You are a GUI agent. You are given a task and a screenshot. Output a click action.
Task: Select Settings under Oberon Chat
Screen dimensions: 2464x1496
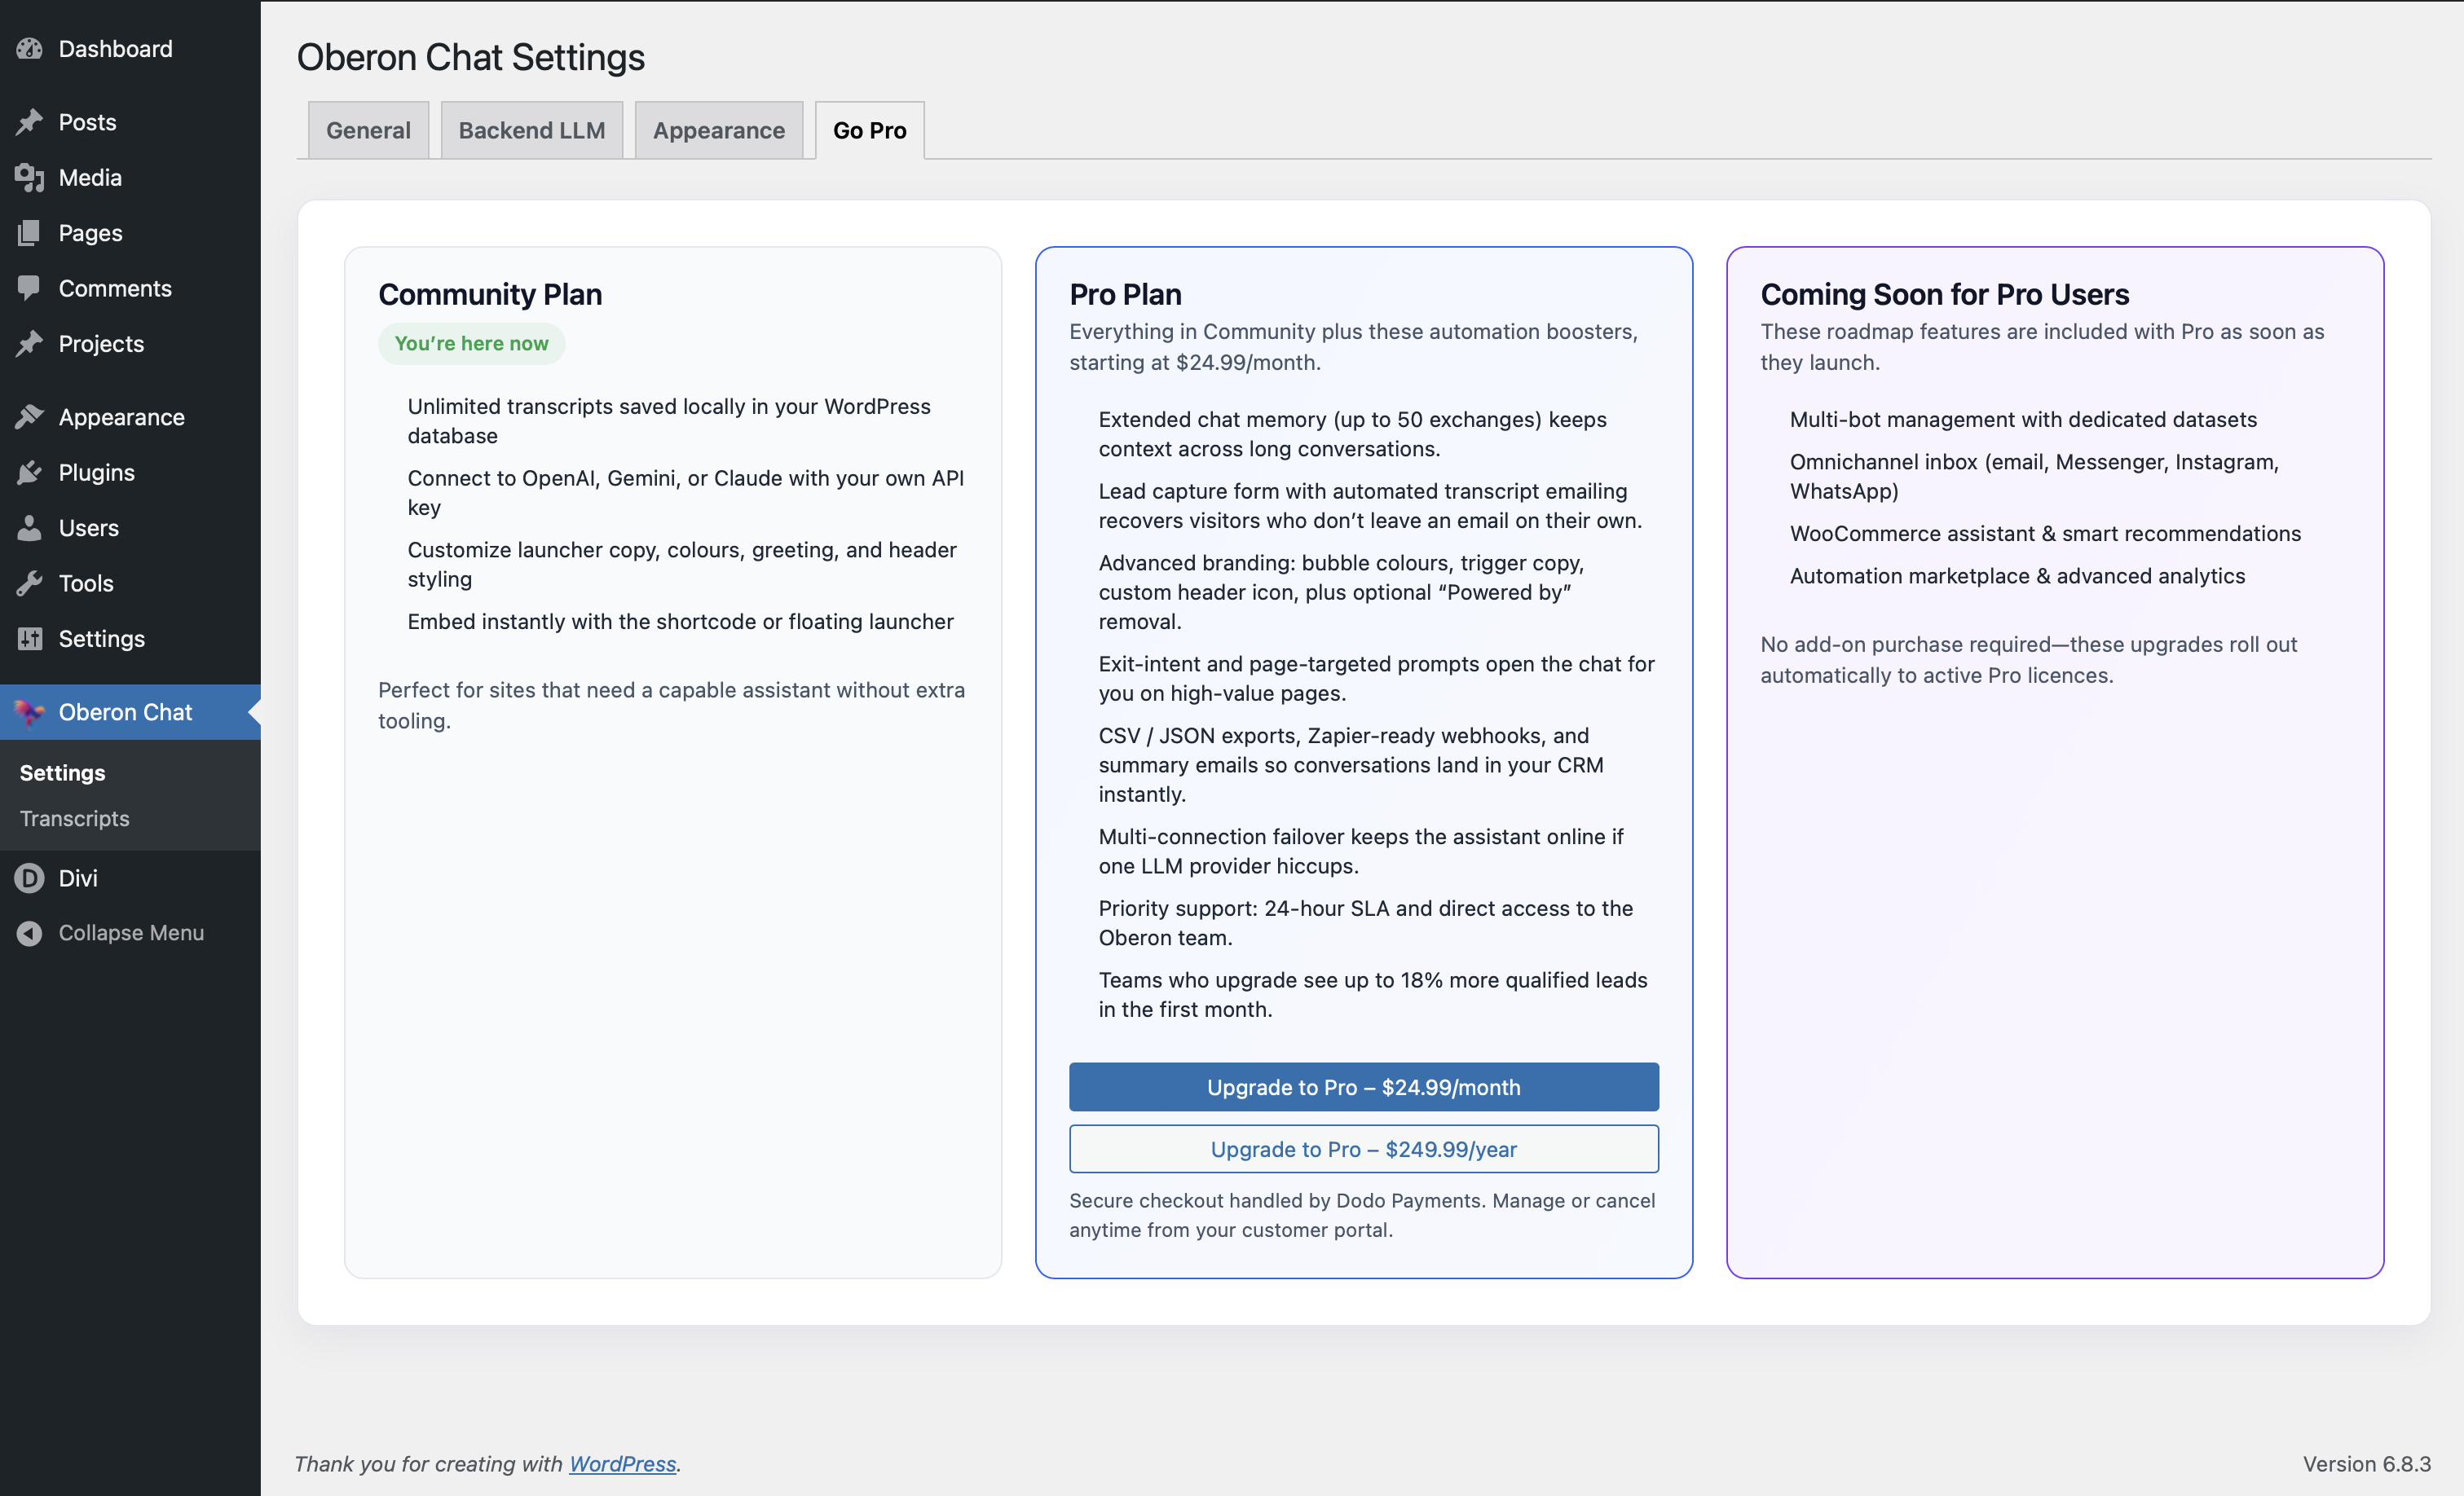pos(61,772)
